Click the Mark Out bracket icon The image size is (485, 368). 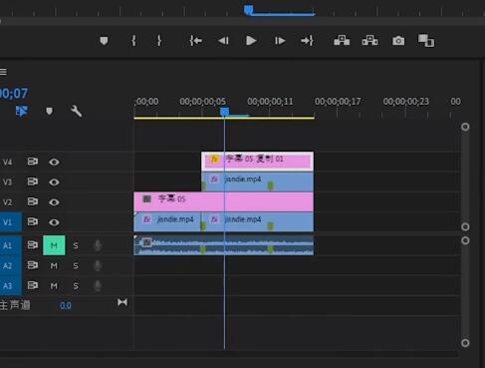tap(159, 41)
